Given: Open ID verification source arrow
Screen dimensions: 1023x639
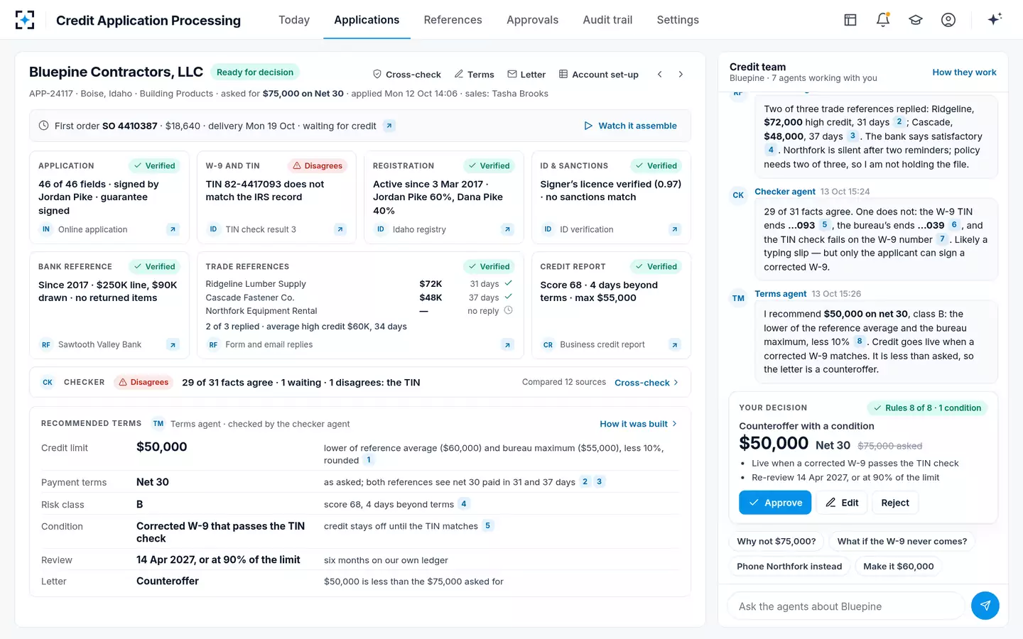Looking at the screenshot, I should point(675,229).
